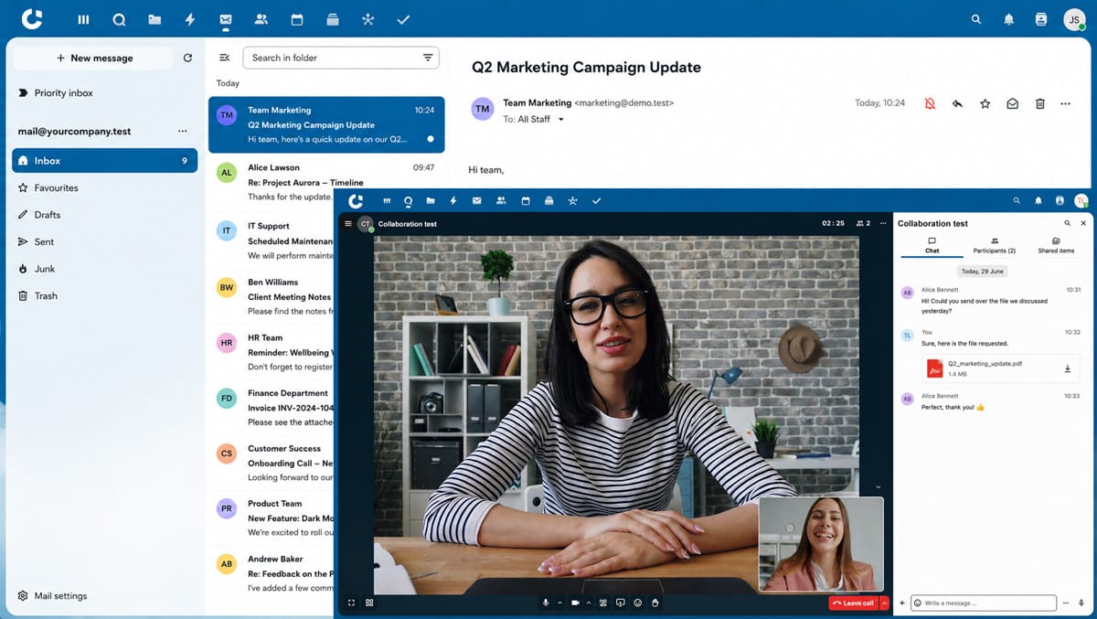Open unified search in Mail window top bar

click(x=976, y=19)
